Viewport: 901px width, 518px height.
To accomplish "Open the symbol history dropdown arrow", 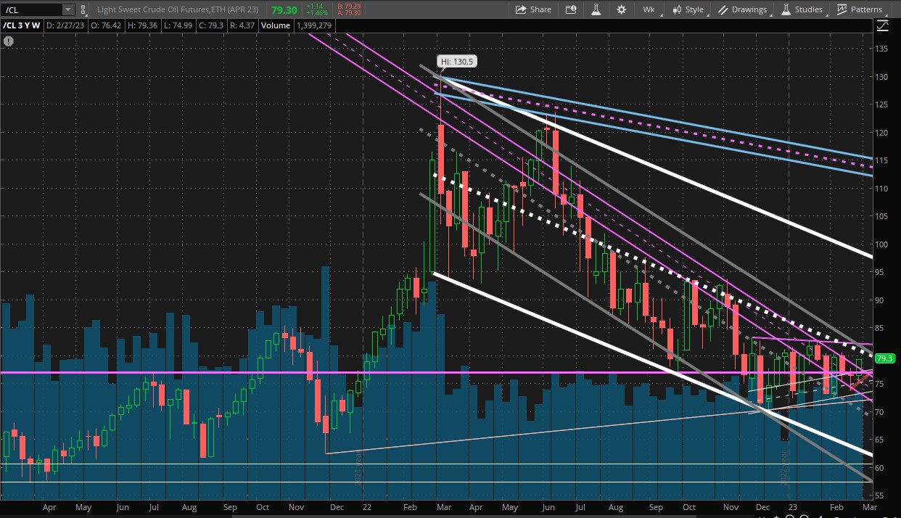I will pos(67,9).
